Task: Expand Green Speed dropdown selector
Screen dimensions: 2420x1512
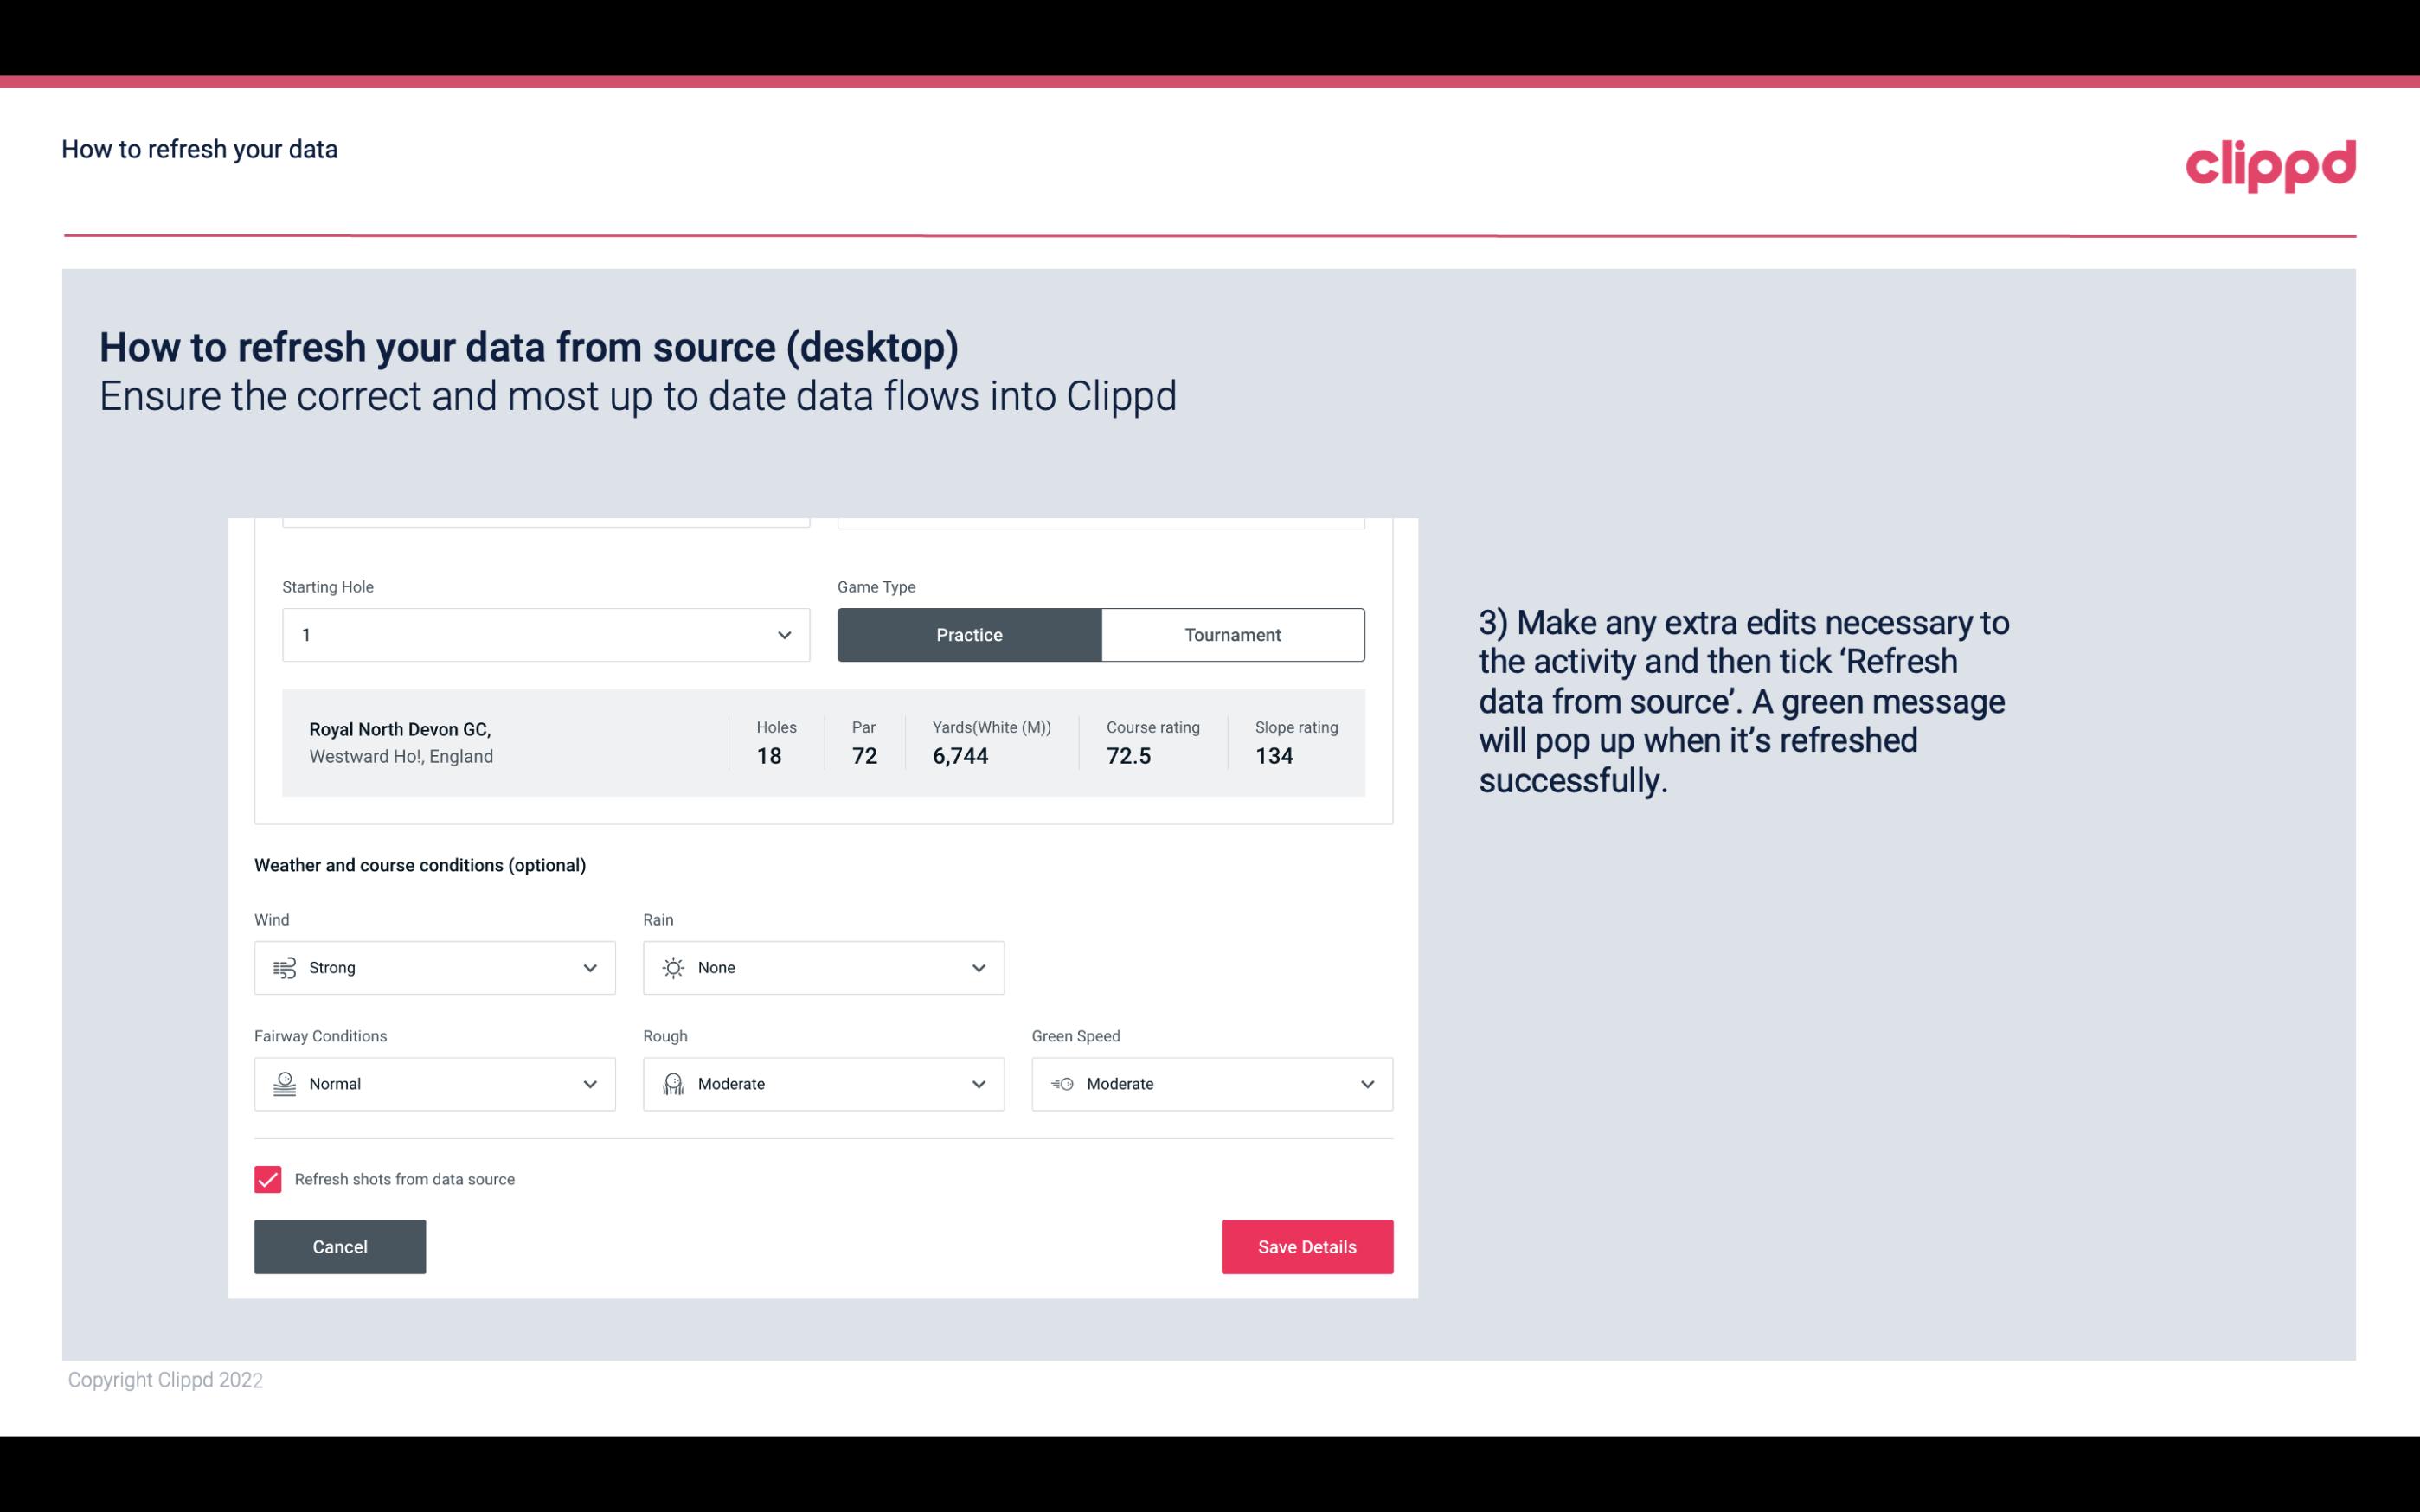Action: (x=1366, y=1084)
